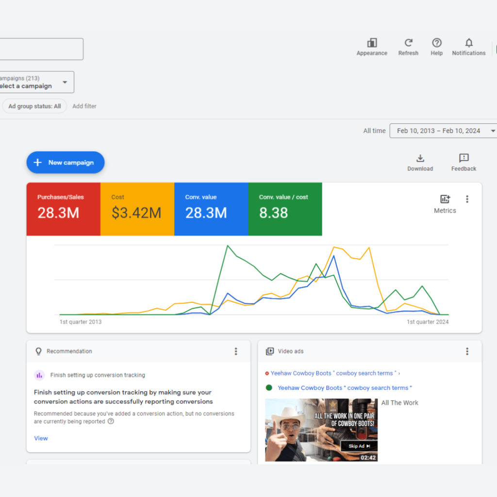Select the Conv. value blue tile

point(211,209)
